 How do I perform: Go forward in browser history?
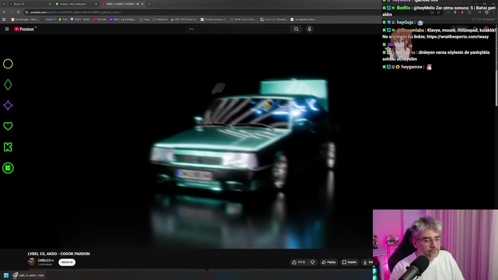pyautogui.click(x=11, y=12)
